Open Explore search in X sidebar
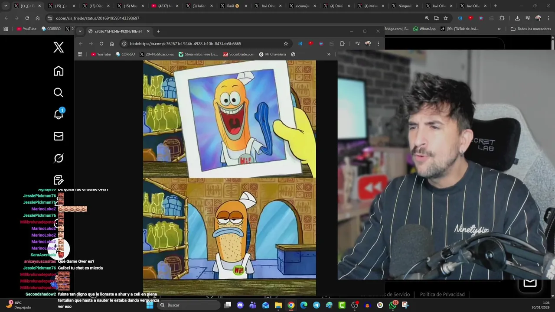Viewport: 555px width, 312px height. point(59,92)
